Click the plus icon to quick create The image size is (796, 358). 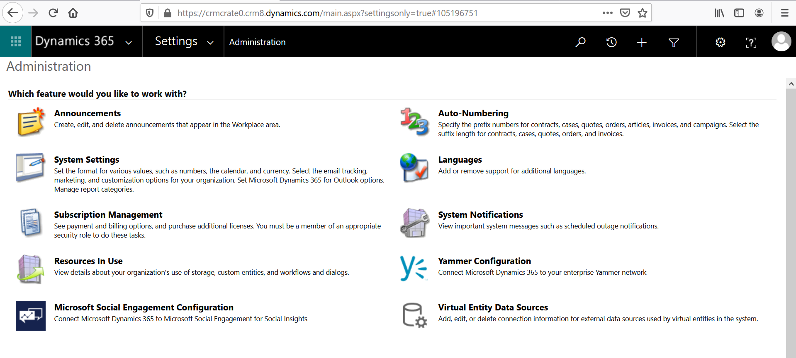[641, 42]
